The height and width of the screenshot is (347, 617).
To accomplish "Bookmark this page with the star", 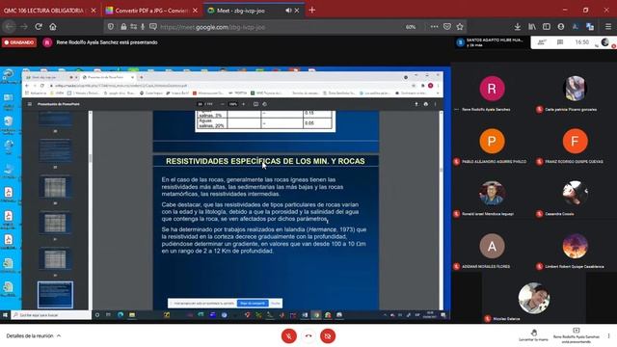I will [x=460, y=27].
